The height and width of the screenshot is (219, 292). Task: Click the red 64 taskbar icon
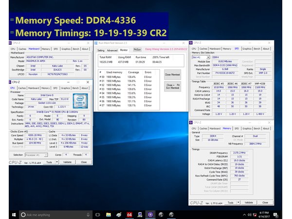pyautogui.click(x=129, y=214)
